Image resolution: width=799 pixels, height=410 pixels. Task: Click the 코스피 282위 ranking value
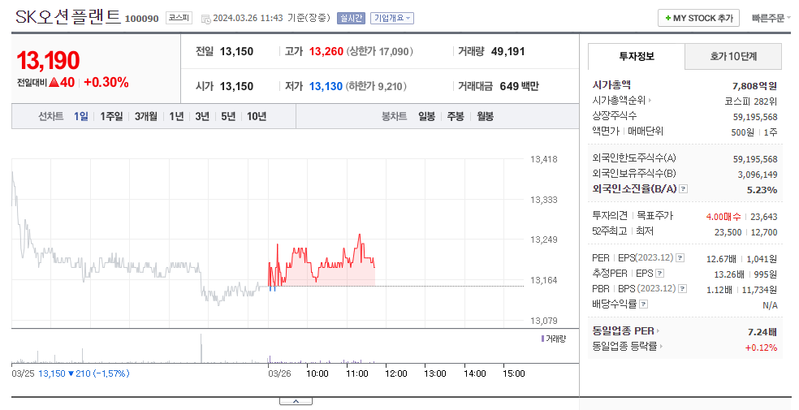(751, 101)
